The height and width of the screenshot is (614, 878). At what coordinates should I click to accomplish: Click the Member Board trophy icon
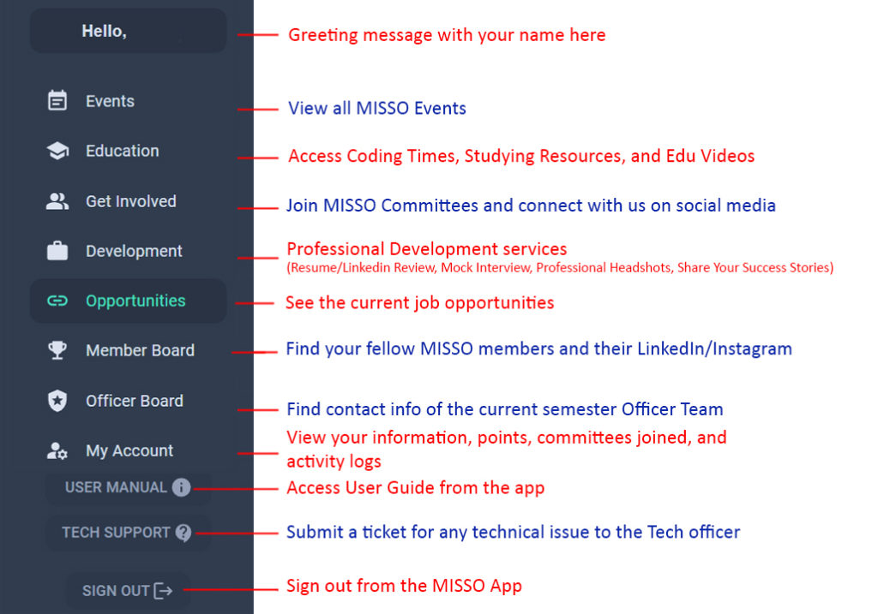click(57, 350)
